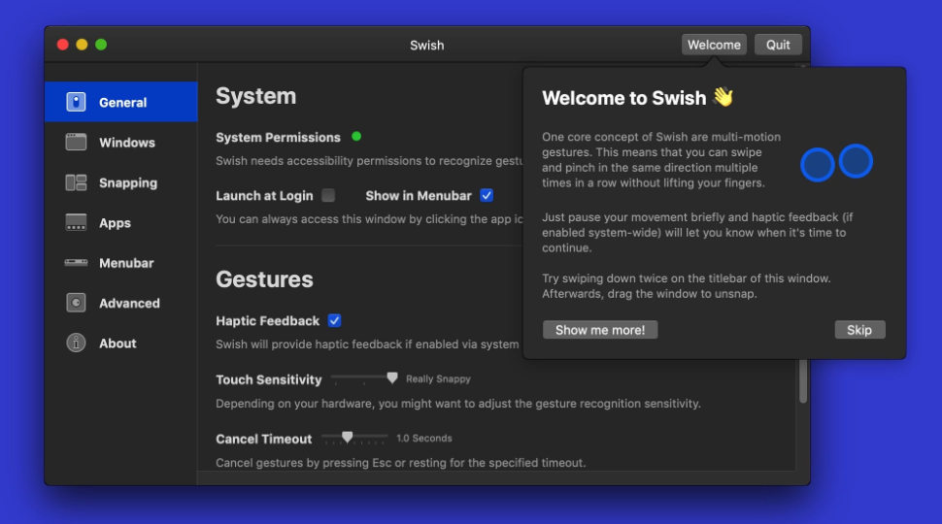
Task: Click the General sidebar icon
Action: [x=76, y=102]
